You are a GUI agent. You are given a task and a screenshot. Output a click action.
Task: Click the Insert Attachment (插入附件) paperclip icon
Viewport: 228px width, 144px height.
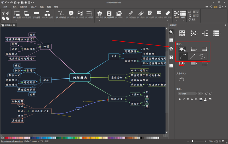(140, 13)
